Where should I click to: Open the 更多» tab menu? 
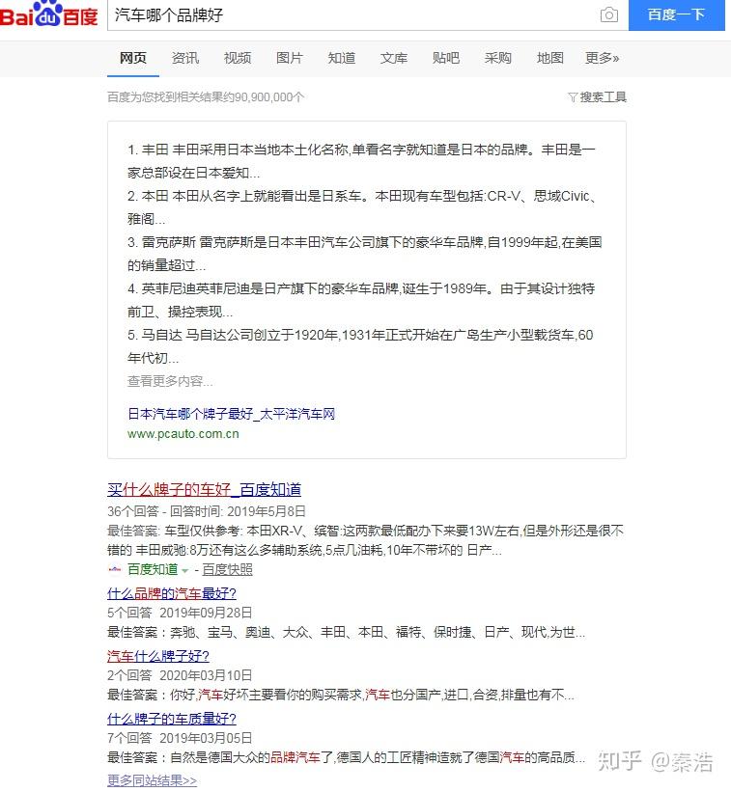tap(602, 58)
